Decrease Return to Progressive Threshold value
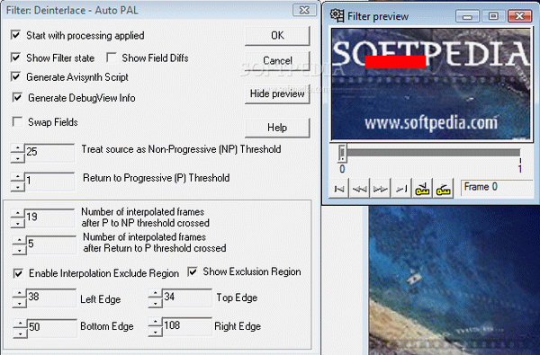The width and height of the screenshot is (540, 355). [x=17, y=187]
